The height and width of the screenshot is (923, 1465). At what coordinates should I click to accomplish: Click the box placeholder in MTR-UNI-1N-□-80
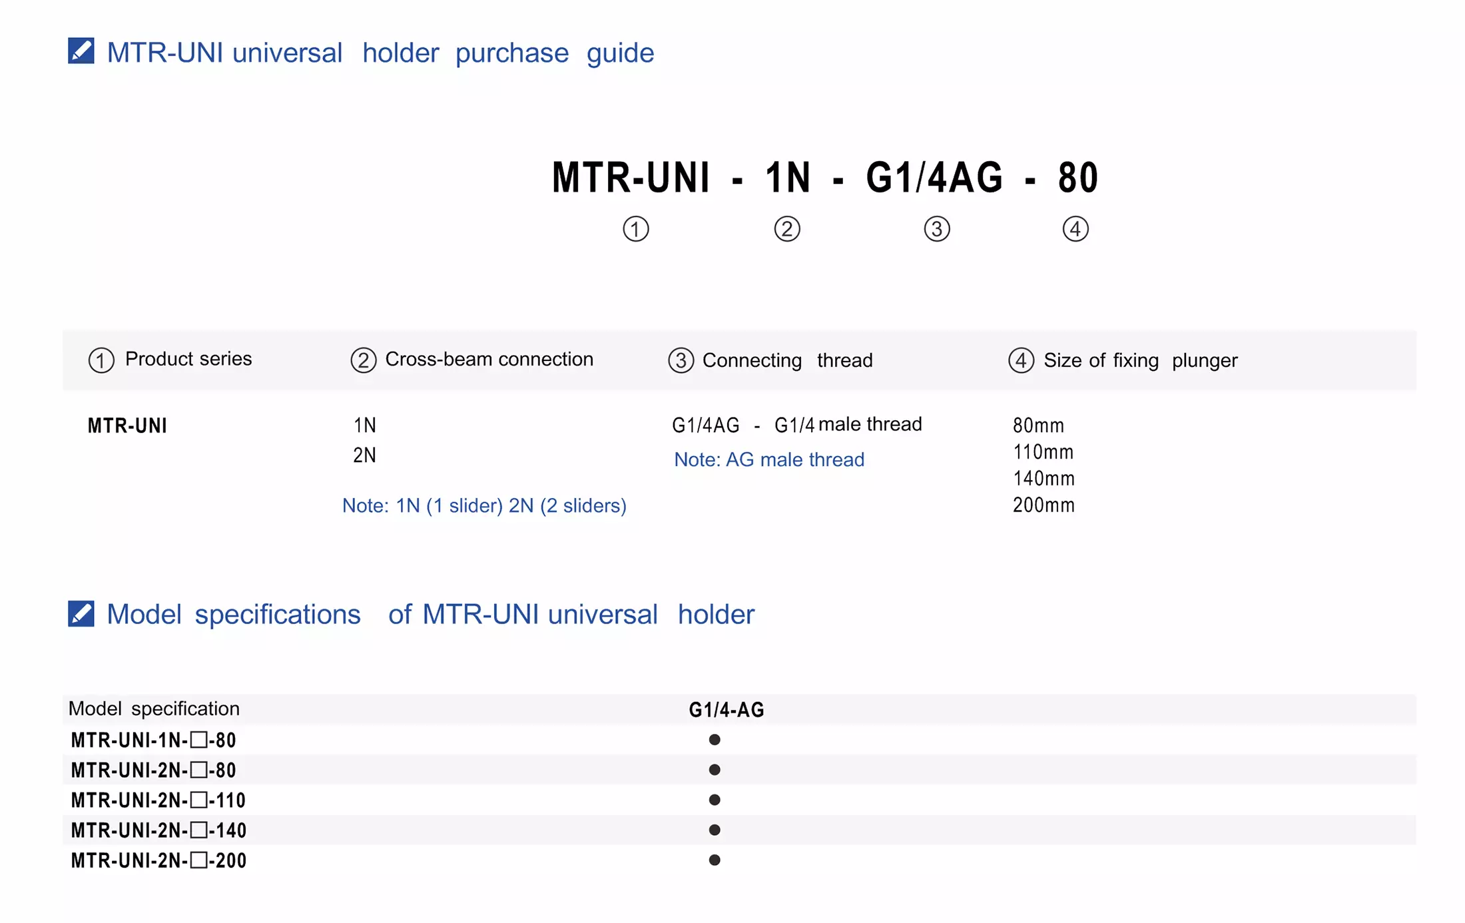pyautogui.click(x=198, y=740)
